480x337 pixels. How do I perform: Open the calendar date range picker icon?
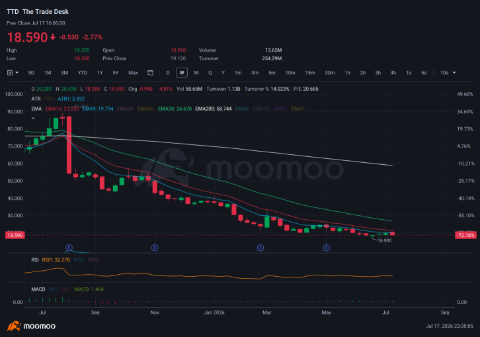pos(150,73)
